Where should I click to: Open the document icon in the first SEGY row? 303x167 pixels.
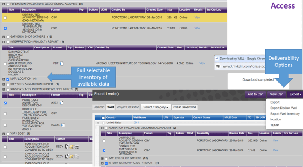(x=67, y=147)
